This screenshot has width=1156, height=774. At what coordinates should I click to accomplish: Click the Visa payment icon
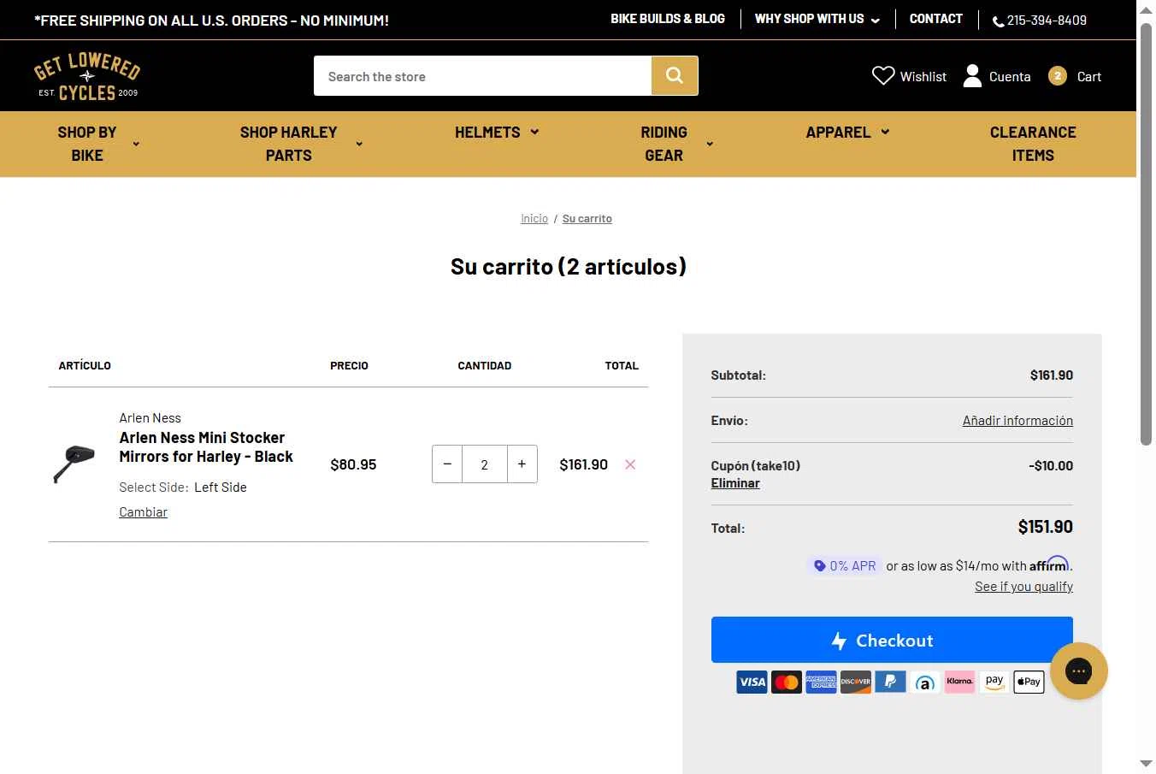752,682
